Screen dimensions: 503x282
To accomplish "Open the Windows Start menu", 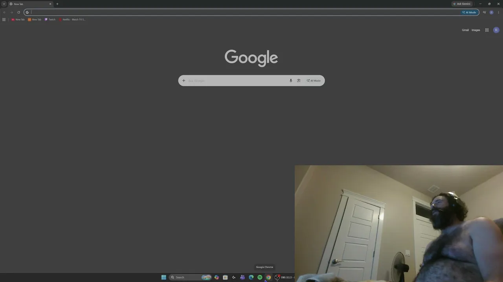I will (164, 277).
